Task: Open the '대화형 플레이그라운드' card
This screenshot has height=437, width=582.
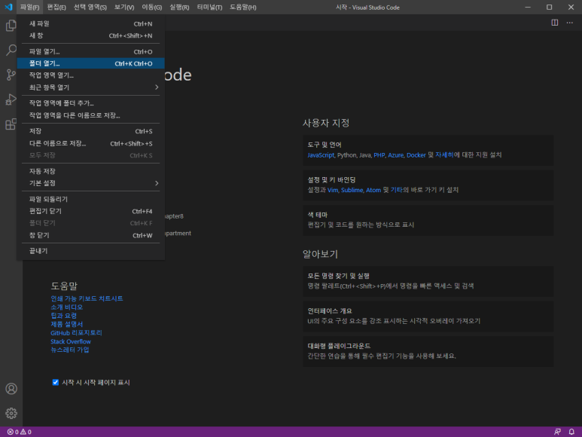Action: 428,351
